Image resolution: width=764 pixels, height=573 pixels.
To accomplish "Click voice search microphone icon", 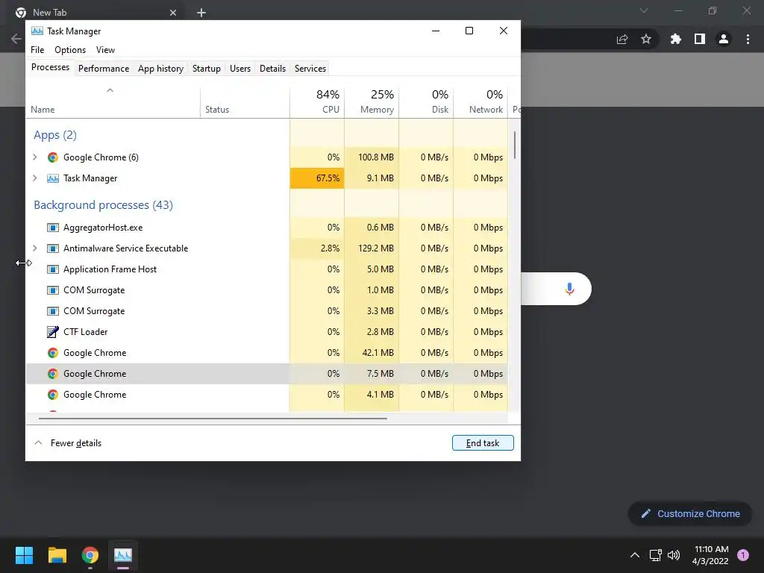I will [569, 289].
